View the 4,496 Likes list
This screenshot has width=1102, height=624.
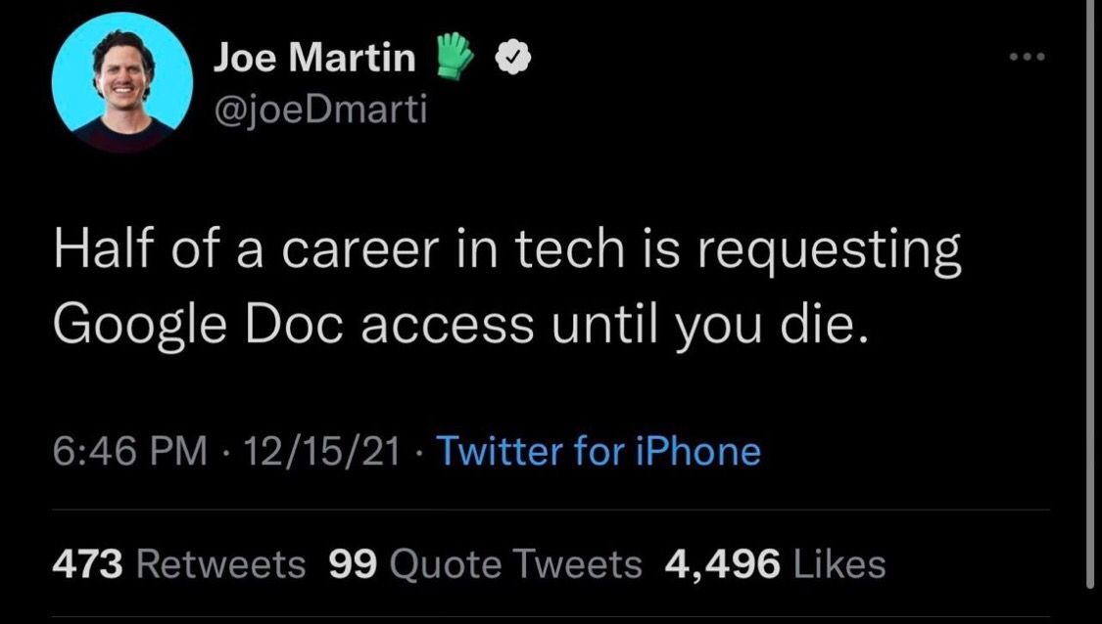pyautogui.click(x=775, y=563)
